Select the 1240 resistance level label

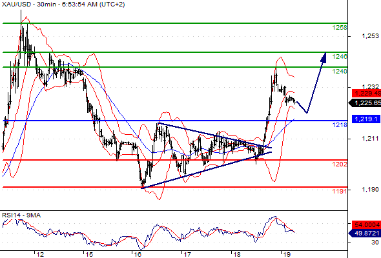tap(340, 72)
